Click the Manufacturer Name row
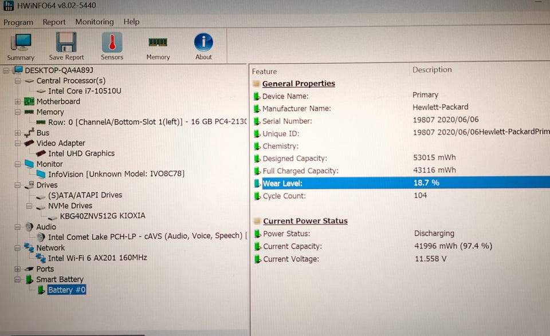 [x=401, y=108]
